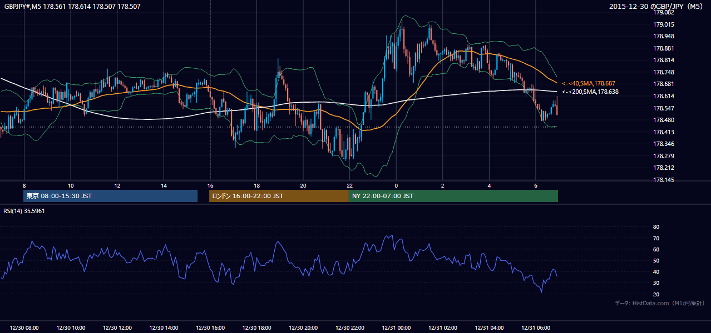Click RSI scale level 30
This screenshot has height=333, width=711.
point(656,282)
